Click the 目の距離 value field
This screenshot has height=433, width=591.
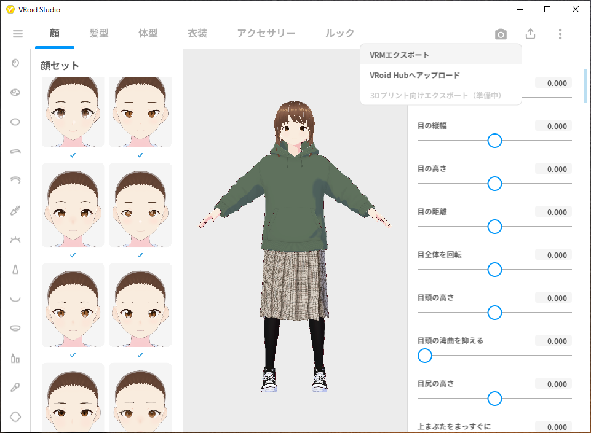coord(553,212)
